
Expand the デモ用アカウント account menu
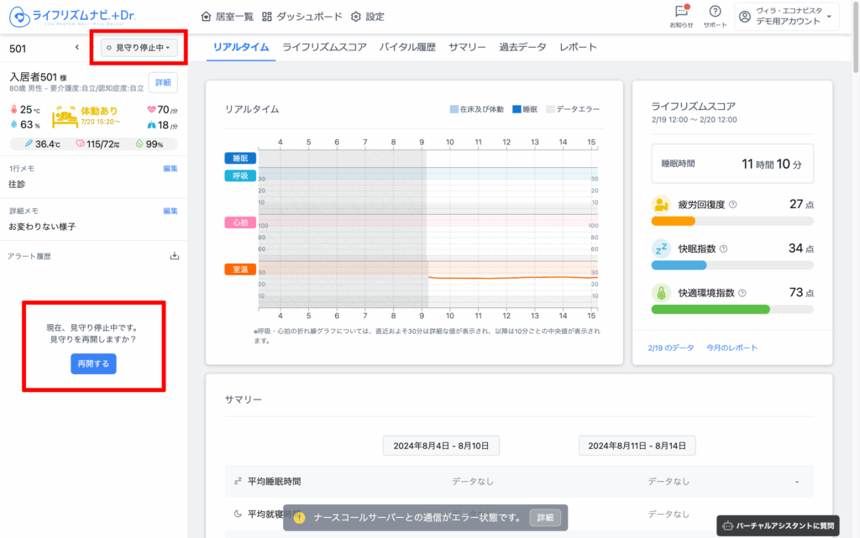[787, 17]
